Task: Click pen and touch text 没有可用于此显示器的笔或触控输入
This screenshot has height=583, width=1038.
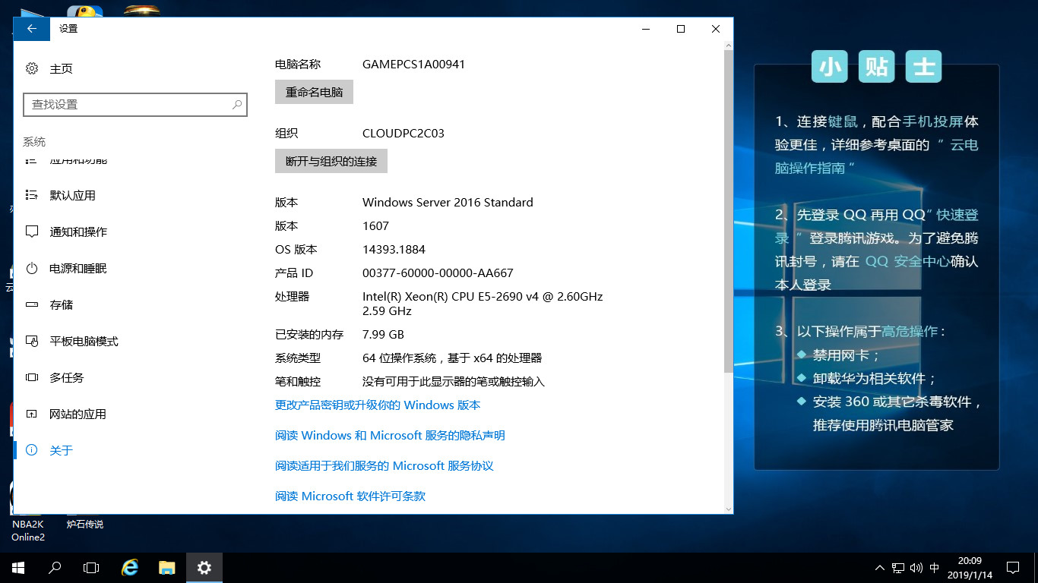Action: (x=454, y=382)
